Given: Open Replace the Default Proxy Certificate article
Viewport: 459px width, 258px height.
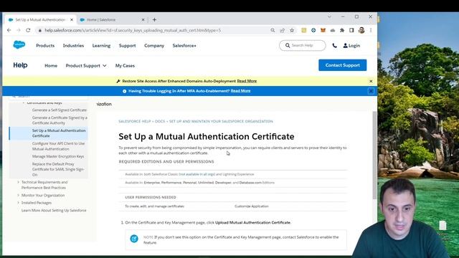Looking at the screenshot, I should (x=58, y=169).
